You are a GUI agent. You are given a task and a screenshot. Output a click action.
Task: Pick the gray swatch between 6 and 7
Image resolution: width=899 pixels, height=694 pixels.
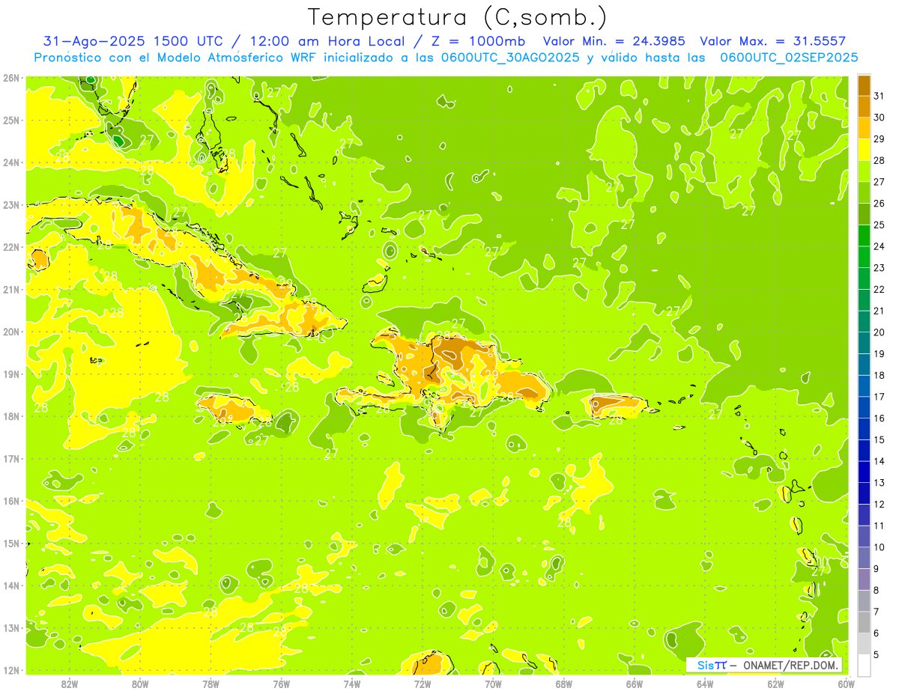[x=864, y=622]
